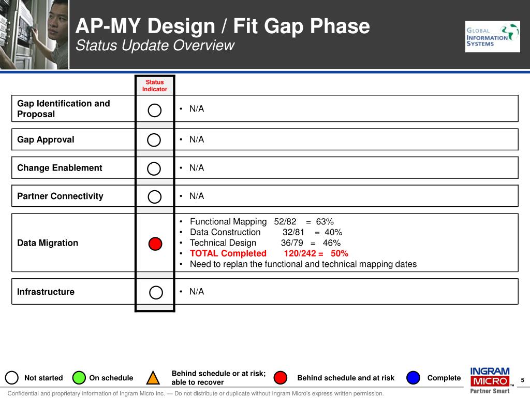Select the Partner Connectivity row label
The image size is (530, 398).
(x=60, y=196)
